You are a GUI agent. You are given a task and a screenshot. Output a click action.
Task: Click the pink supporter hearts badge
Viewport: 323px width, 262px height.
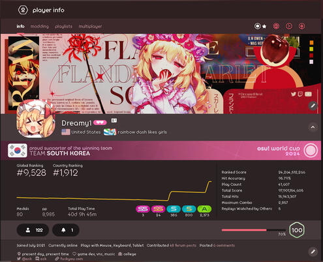[100, 123]
